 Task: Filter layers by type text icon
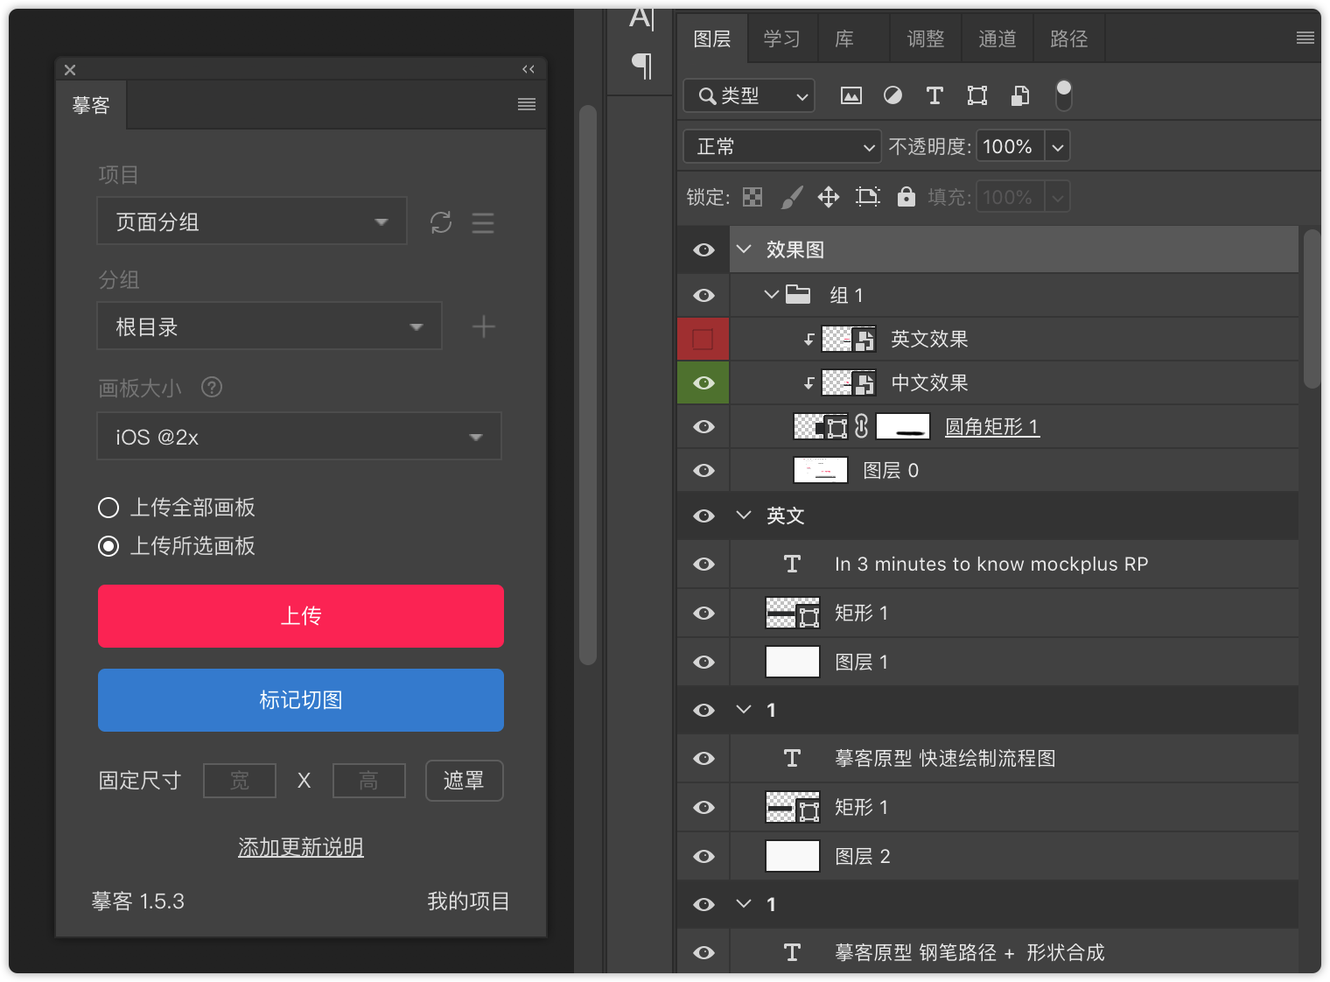934,95
